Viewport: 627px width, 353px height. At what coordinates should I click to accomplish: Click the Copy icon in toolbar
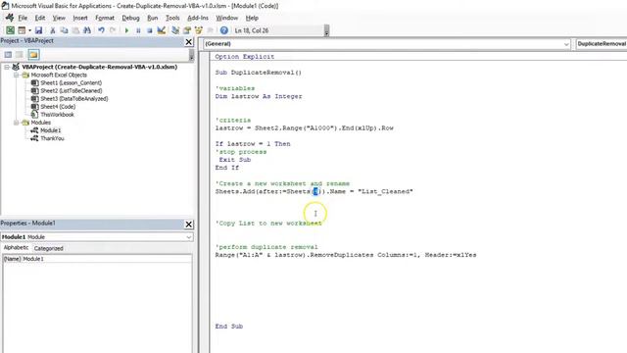[x=64, y=30]
